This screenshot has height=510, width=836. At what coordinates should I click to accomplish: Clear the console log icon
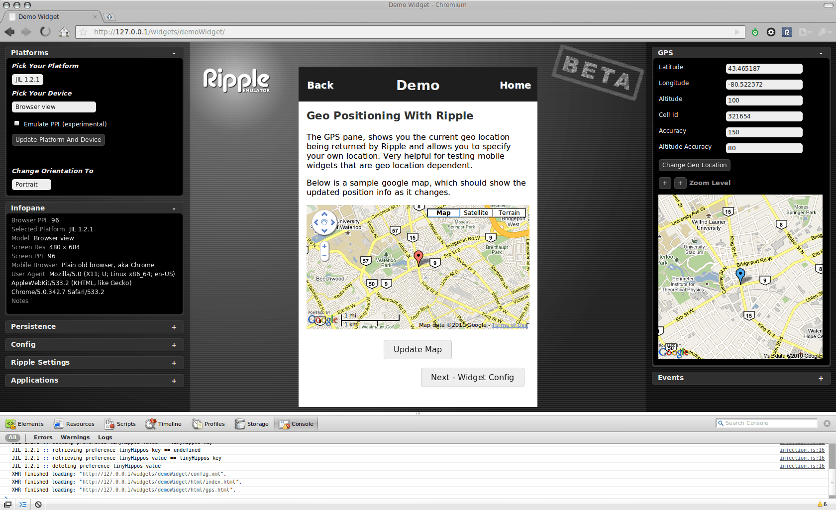click(x=38, y=505)
